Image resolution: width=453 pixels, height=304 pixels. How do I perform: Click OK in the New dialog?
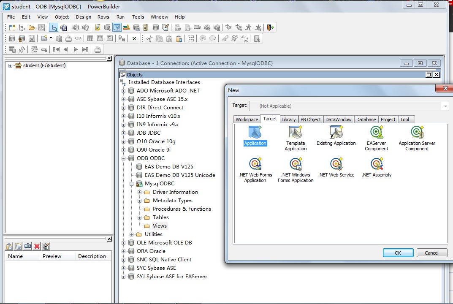[x=398, y=253]
